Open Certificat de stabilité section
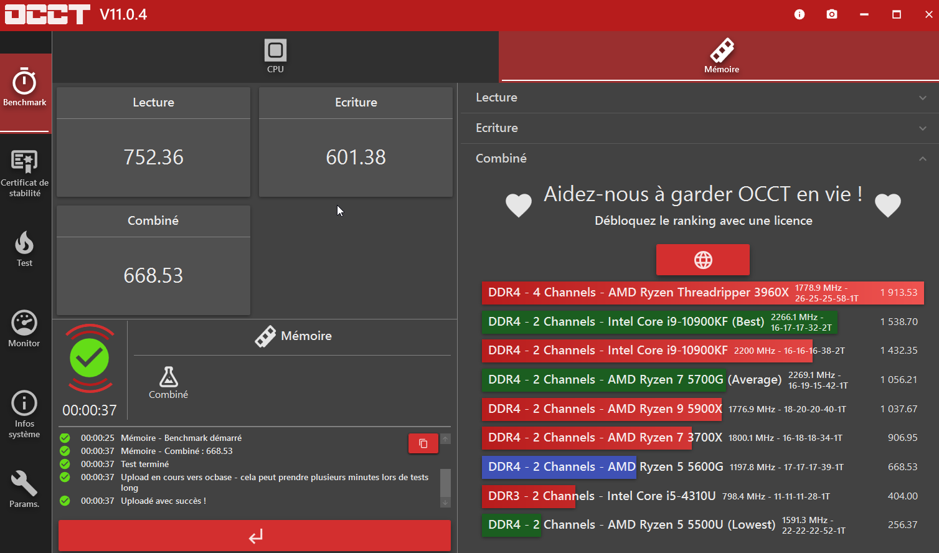The width and height of the screenshot is (939, 553). tap(25, 174)
